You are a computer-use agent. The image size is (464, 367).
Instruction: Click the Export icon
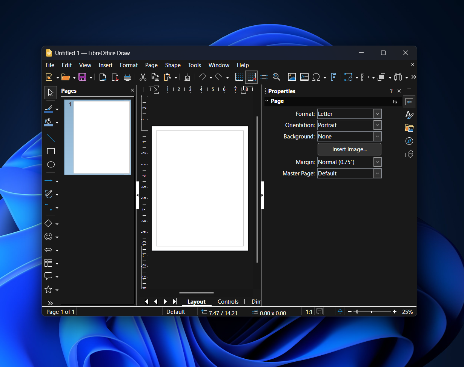103,77
